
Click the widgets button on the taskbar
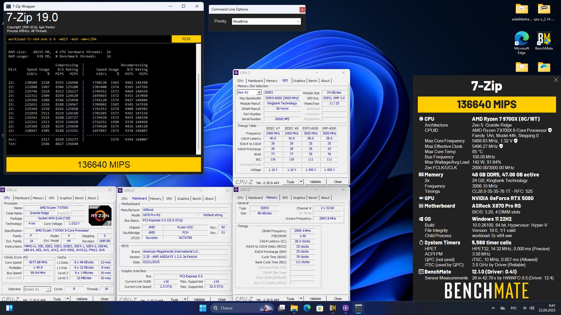9,308
